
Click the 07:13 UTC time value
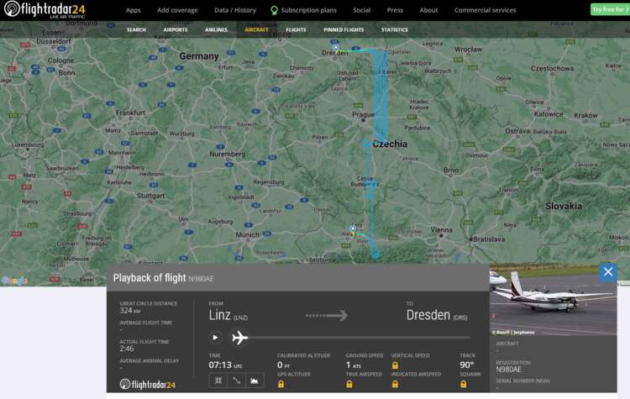(x=225, y=365)
